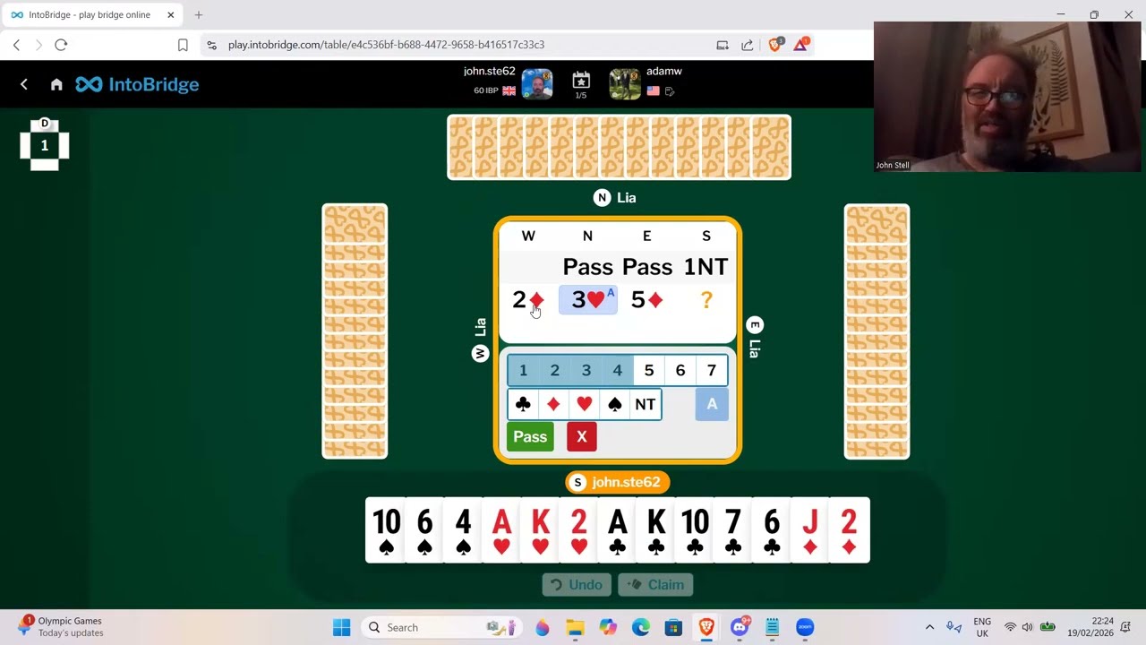Open adamw avatar profile
Viewport: 1146px width, 645px height.
click(625, 84)
